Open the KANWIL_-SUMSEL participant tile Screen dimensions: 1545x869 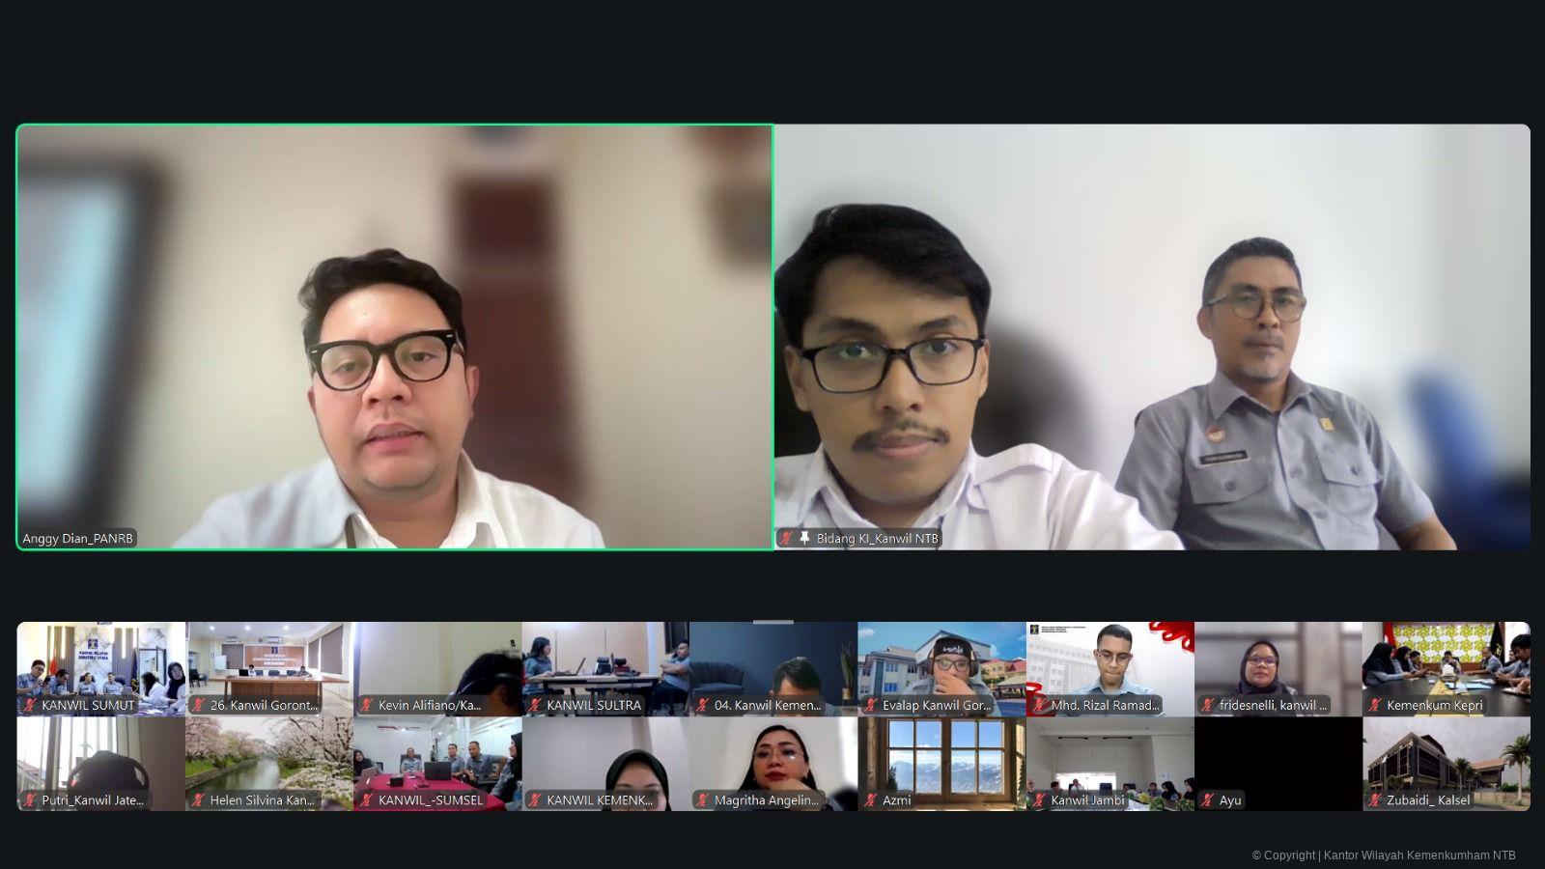coord(437,763)
